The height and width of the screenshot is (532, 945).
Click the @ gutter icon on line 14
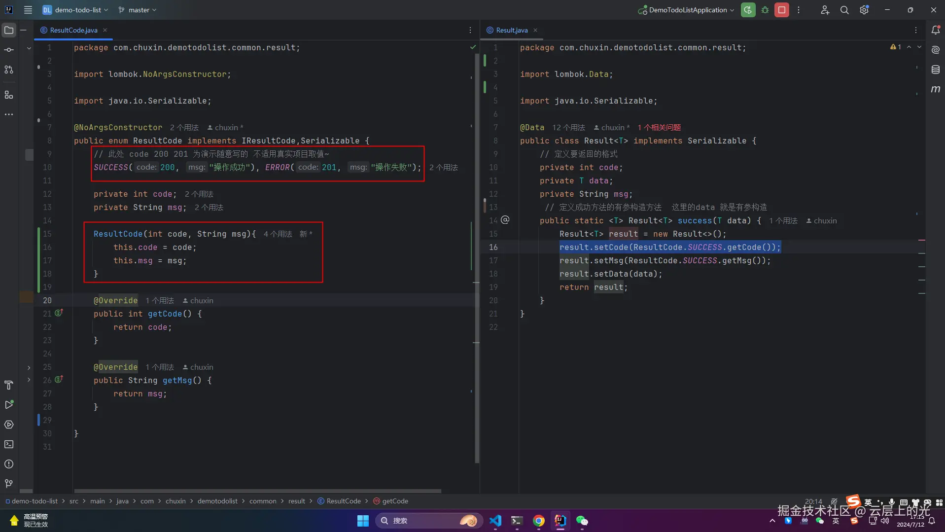505,220
